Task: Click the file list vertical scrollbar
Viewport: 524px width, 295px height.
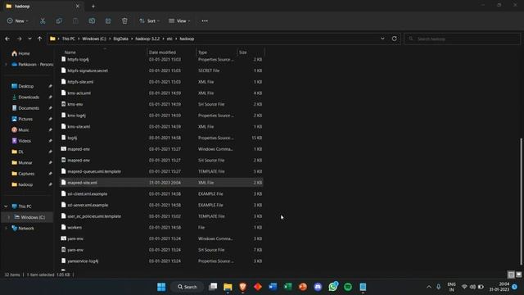Action: coord(521,201)
